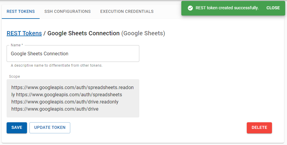
Task: Dismiss the notification with CLOSE
Action: (x=273, y=8)
